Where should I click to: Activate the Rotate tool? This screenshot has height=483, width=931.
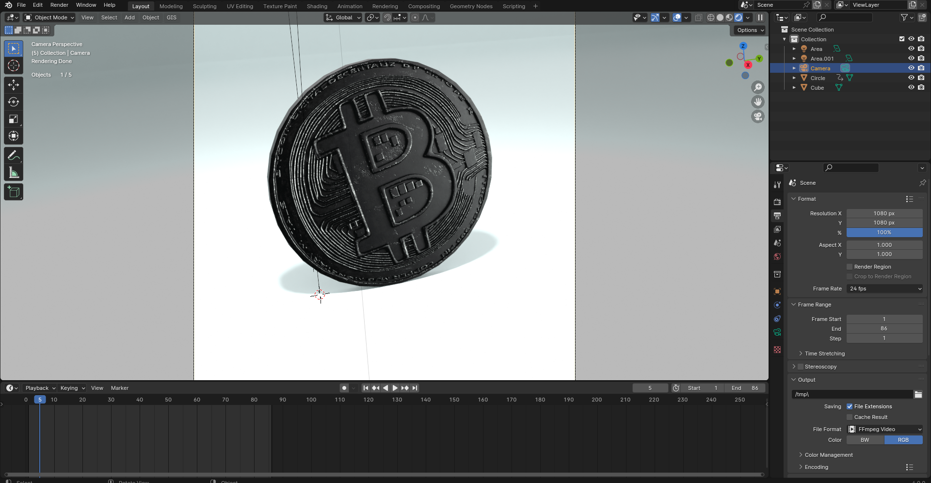pos(14,102)
